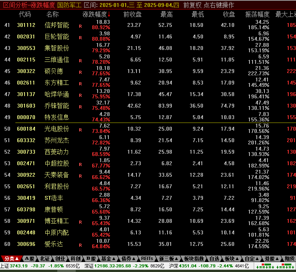This screenshot has height=272, width=296.
Task: Click the R marker for 中超控股
Action: tap(80, 164)
